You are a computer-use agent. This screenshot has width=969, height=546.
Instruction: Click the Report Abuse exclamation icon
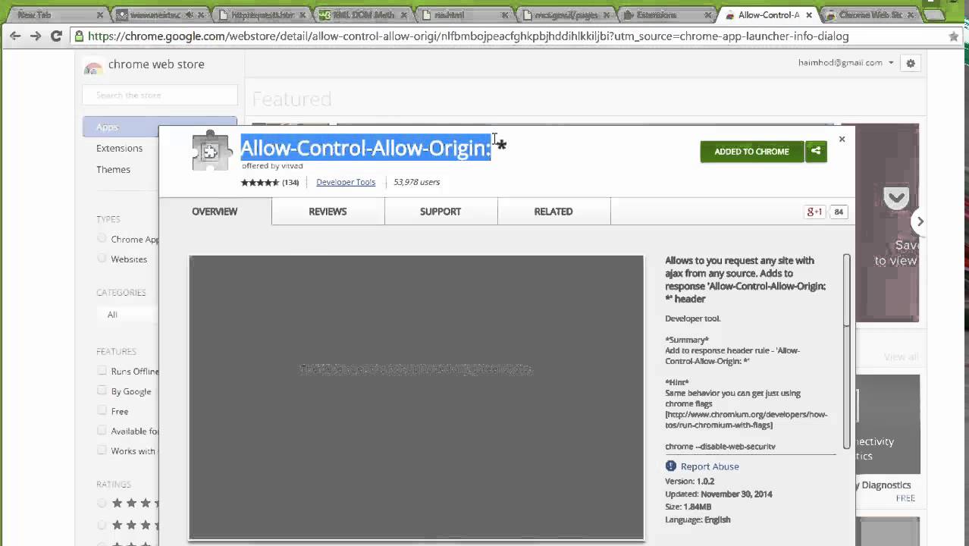[670, 466]
